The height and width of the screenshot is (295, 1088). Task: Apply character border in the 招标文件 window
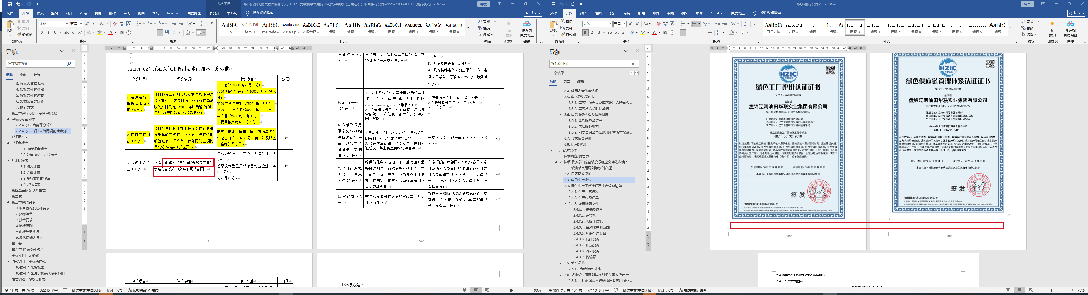129,24
